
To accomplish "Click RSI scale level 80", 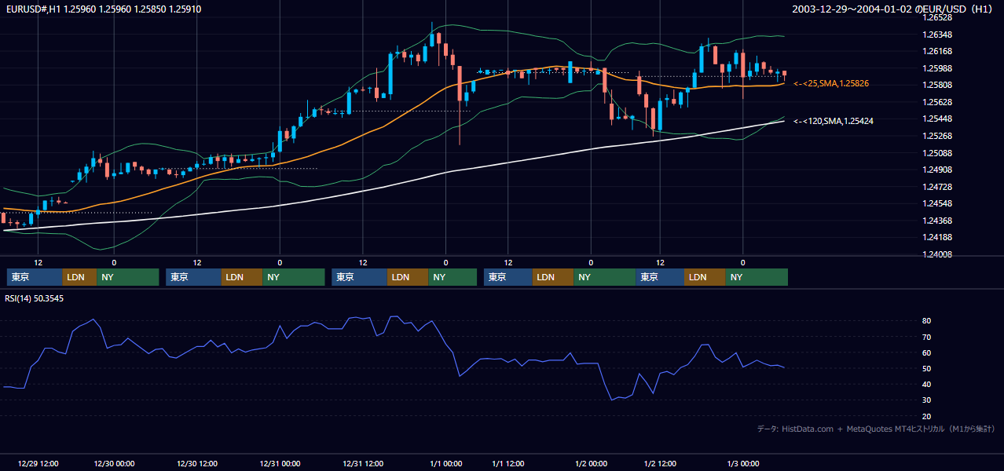I will (x=927, y=321).
